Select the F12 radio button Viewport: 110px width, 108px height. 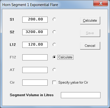click(54, 57)
